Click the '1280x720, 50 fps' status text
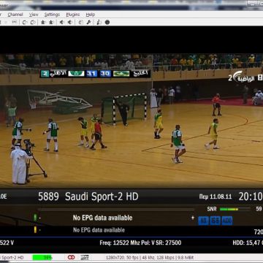Viewport: 263px width, 263px height. click(121, 257)
